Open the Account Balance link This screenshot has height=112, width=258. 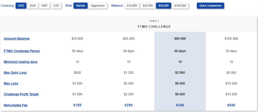[17, 38]
